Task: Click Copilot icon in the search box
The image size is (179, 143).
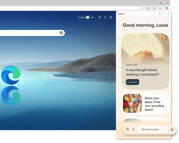Action: (x=61, y=33)
